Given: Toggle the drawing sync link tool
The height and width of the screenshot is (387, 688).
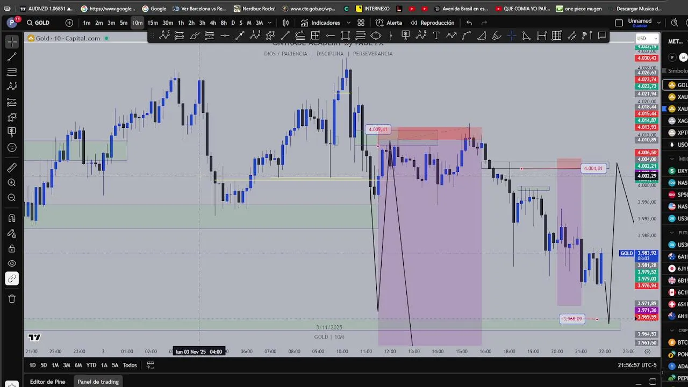Looking at the screenshot, I should coord(12,278).
